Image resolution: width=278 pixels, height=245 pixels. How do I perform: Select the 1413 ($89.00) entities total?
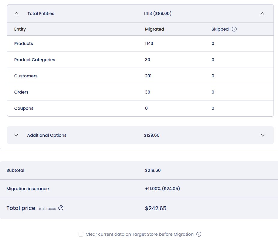[x=158, y=13]
